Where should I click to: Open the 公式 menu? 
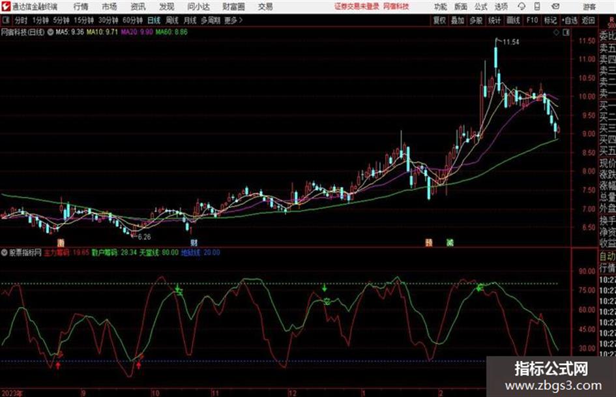pos(481,7)
